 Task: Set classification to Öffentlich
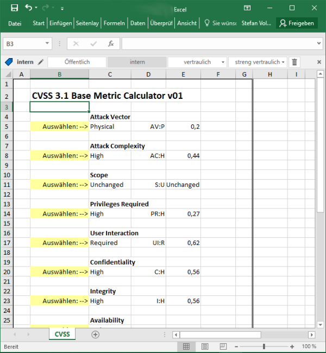77,62
